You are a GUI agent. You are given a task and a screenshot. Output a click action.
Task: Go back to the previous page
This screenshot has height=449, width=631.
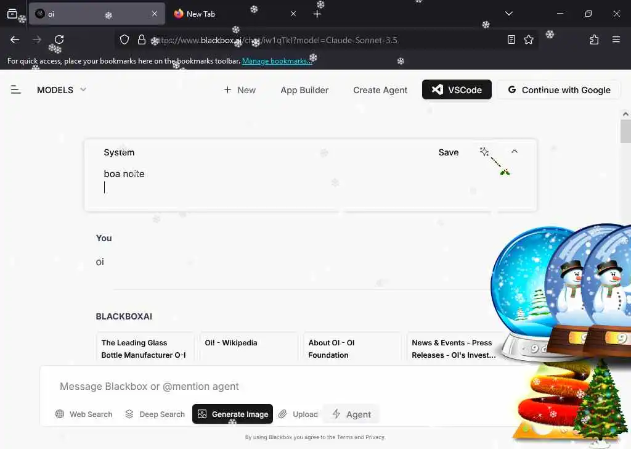(x=15, y=39)
